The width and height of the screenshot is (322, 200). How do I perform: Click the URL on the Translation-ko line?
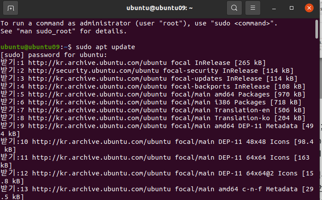97,118
